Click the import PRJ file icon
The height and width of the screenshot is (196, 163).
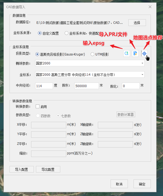[x=135, y=54]
